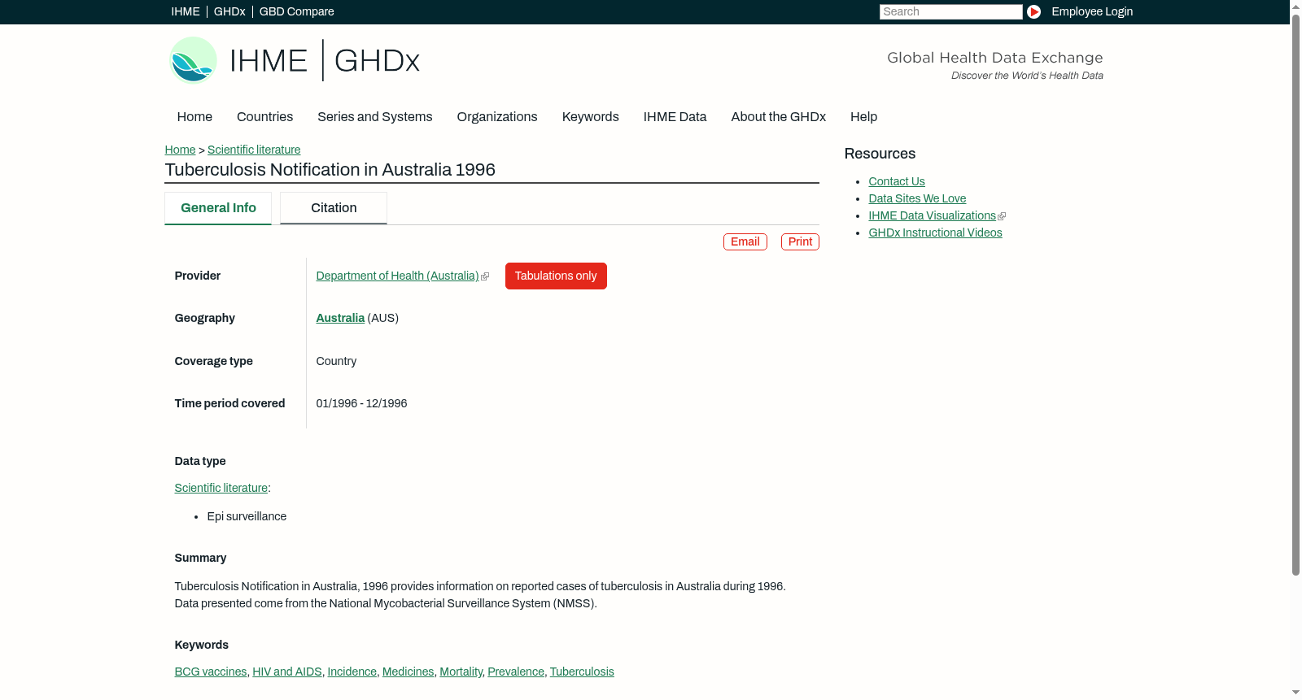
Task: Click the 'Epi surveillance' list item text
Action: (247, 517)
